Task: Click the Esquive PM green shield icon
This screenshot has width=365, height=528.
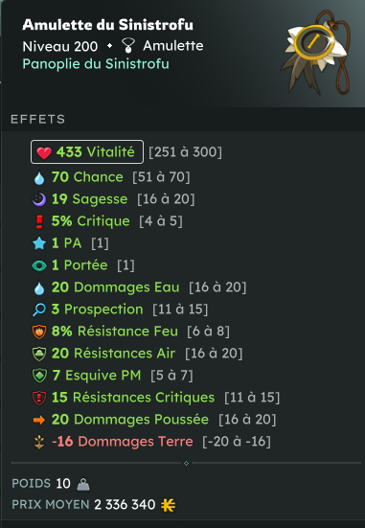Action: coord(39,376)
